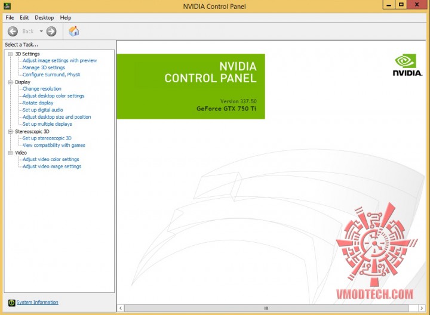This screenshot has height=315, width=430.
Task: Open the Edit menu
Action: pyautogui.click(x=24, y=17)
